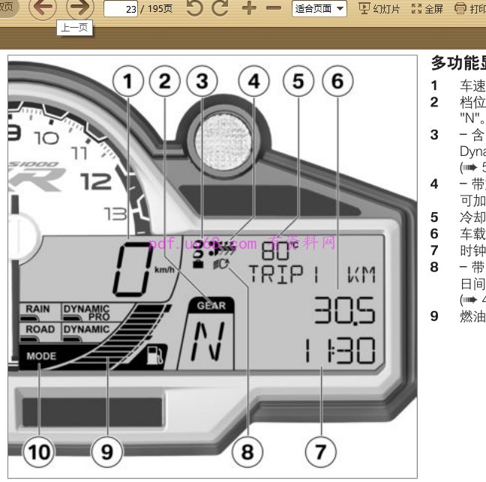
Task: Go to the next page with right arrow
Action: [x=80, y=9]
